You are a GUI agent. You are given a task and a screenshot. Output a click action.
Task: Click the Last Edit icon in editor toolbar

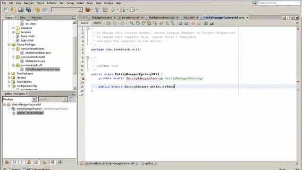tap(109, 23)
